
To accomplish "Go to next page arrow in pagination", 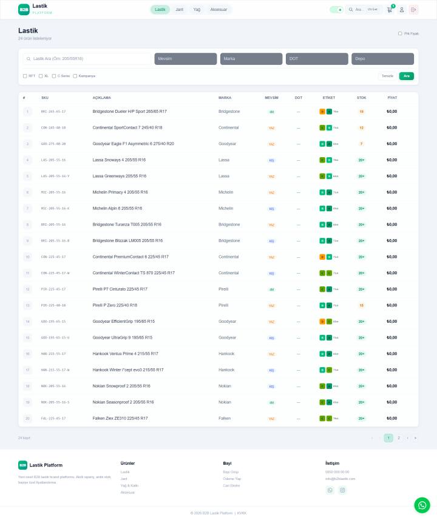I will click(x=407, y=438).
